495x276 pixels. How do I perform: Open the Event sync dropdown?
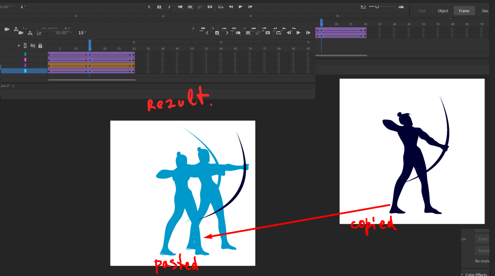pos(482,239)
